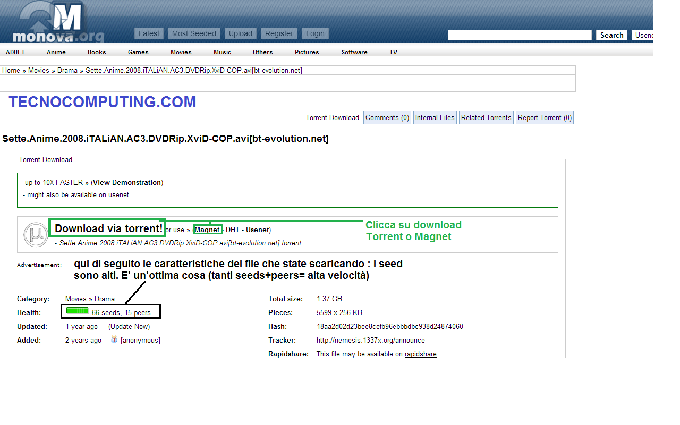The image size is (680, 425).
Task: Click the Magnet link
Action: tap(207, 229)
